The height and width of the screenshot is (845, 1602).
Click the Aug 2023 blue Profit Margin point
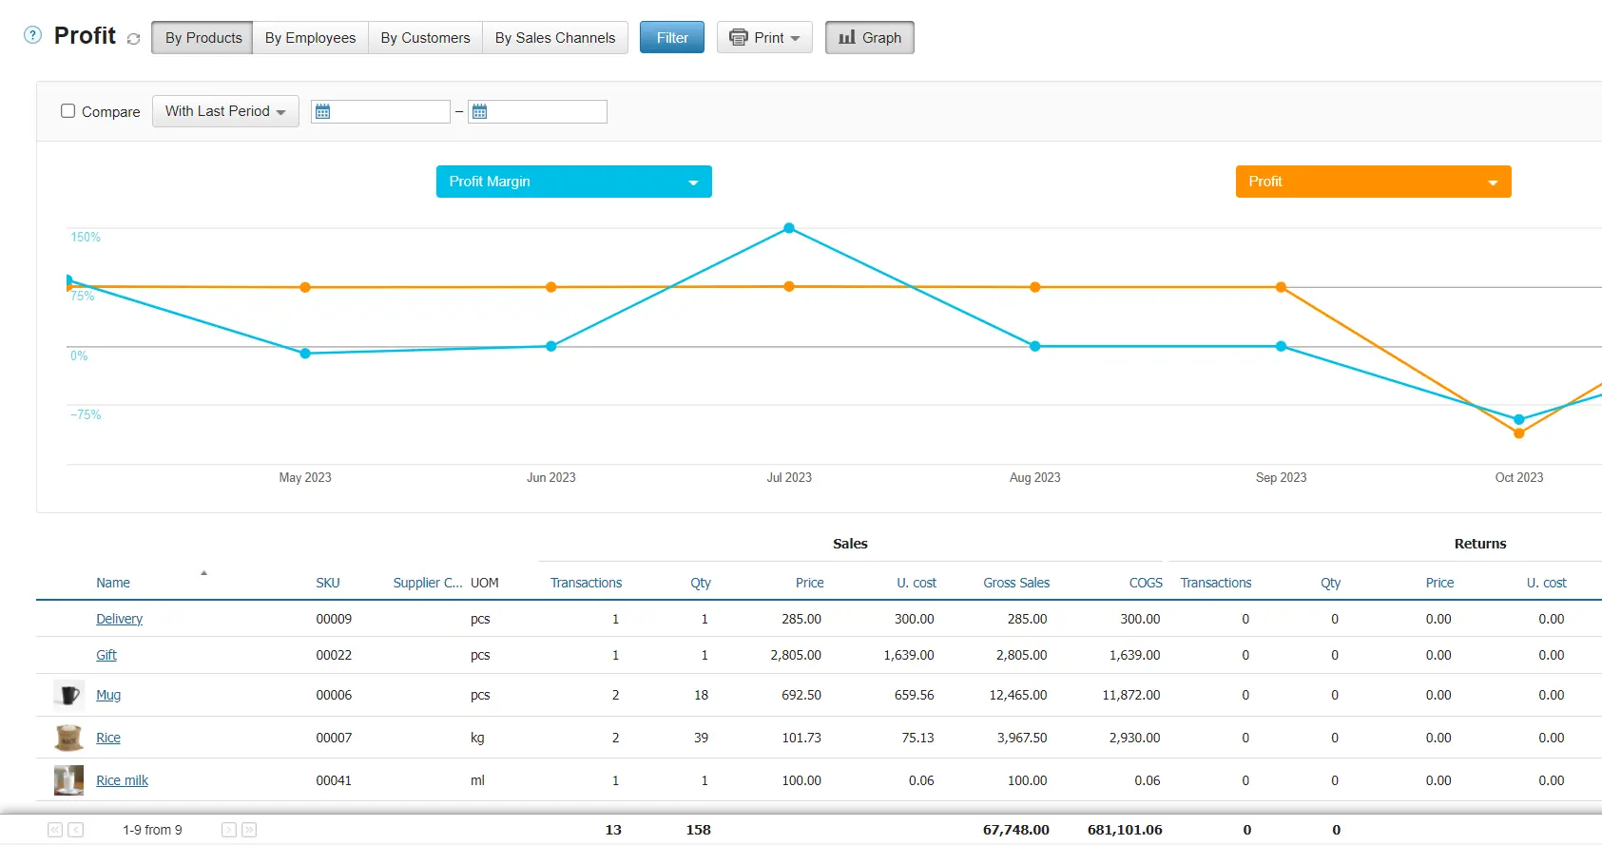(x=1035, y=346)
